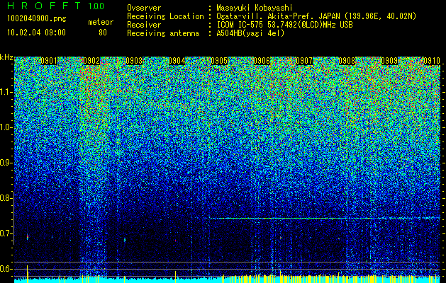This screenshot has height=283, width=446.
Task: Click the 0.6 frequency axis label
Action: point(4,269)
